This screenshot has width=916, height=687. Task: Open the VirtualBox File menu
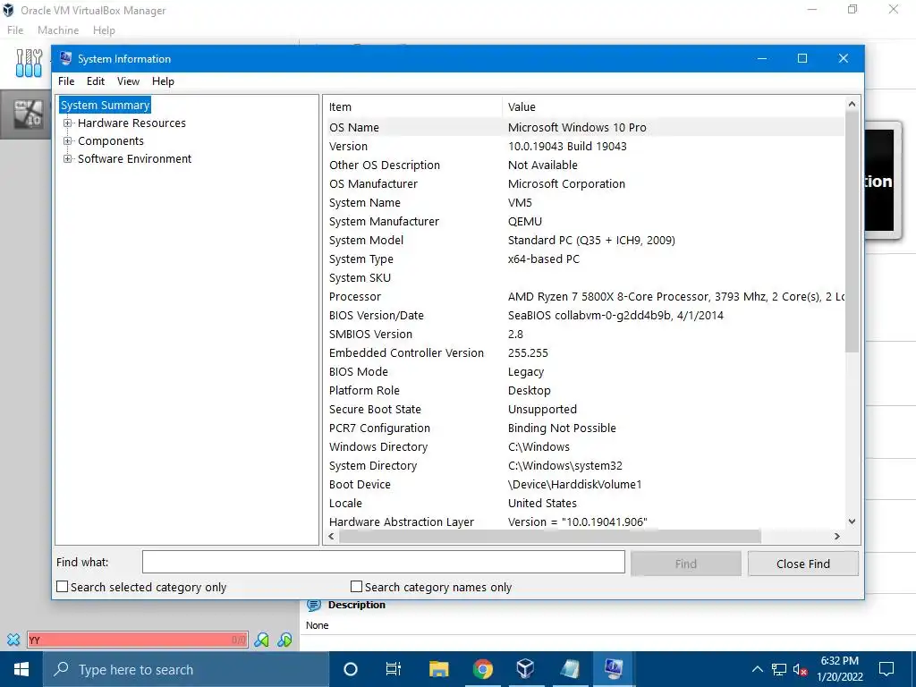click(x=15, y=30)
